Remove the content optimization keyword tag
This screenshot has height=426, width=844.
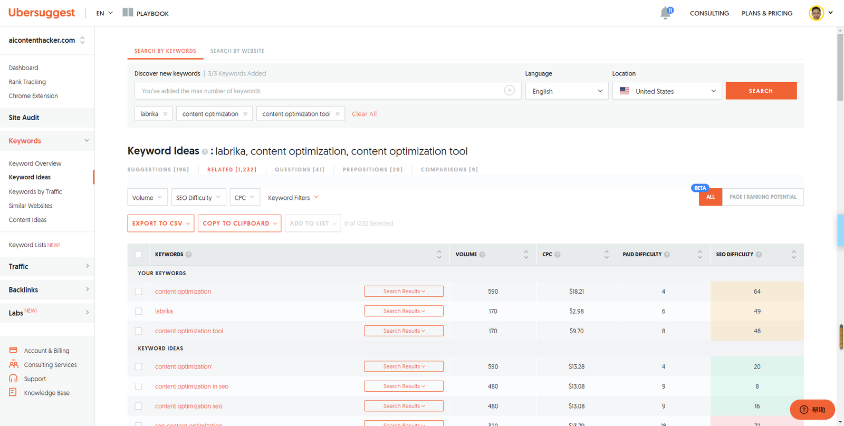click(x=245, y=114)
